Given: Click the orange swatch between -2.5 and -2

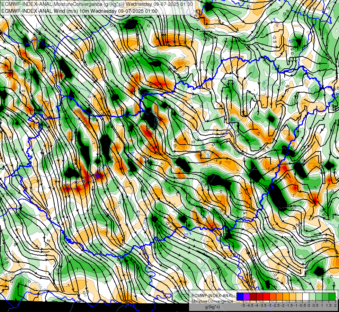Looking at the screenshot, I should [x=279, y=297].
